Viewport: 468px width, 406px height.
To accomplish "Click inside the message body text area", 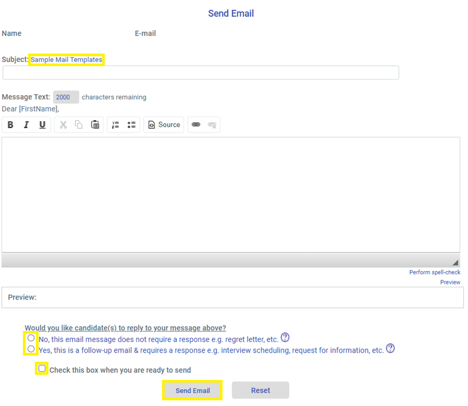I will click(x=231, y=195).
